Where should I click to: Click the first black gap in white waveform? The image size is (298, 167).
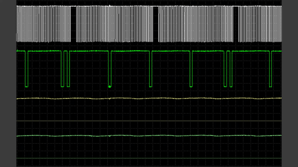[74, 24]
